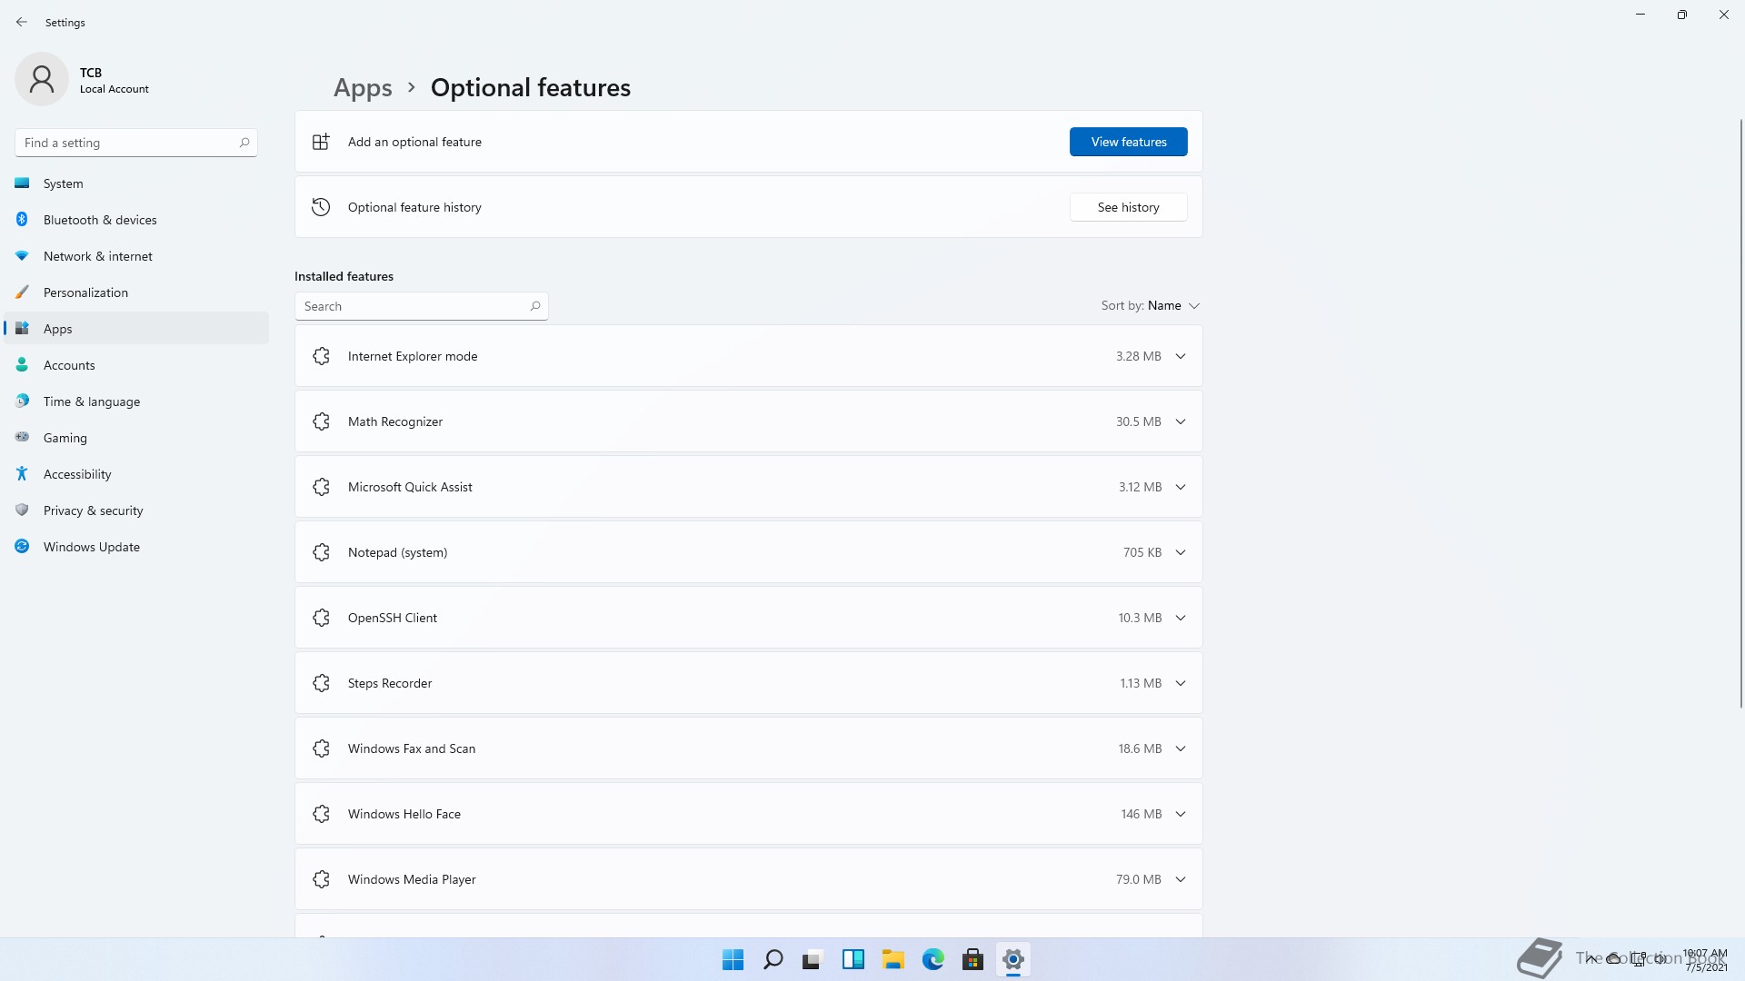Viewport: 1745px width, 981px height.
Task: Expand Internet Explorer mode details
Action: point(1181,356)
